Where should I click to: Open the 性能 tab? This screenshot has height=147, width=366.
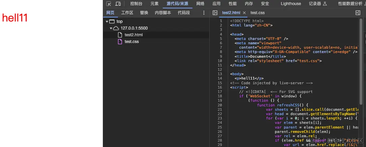pos(233,4)
